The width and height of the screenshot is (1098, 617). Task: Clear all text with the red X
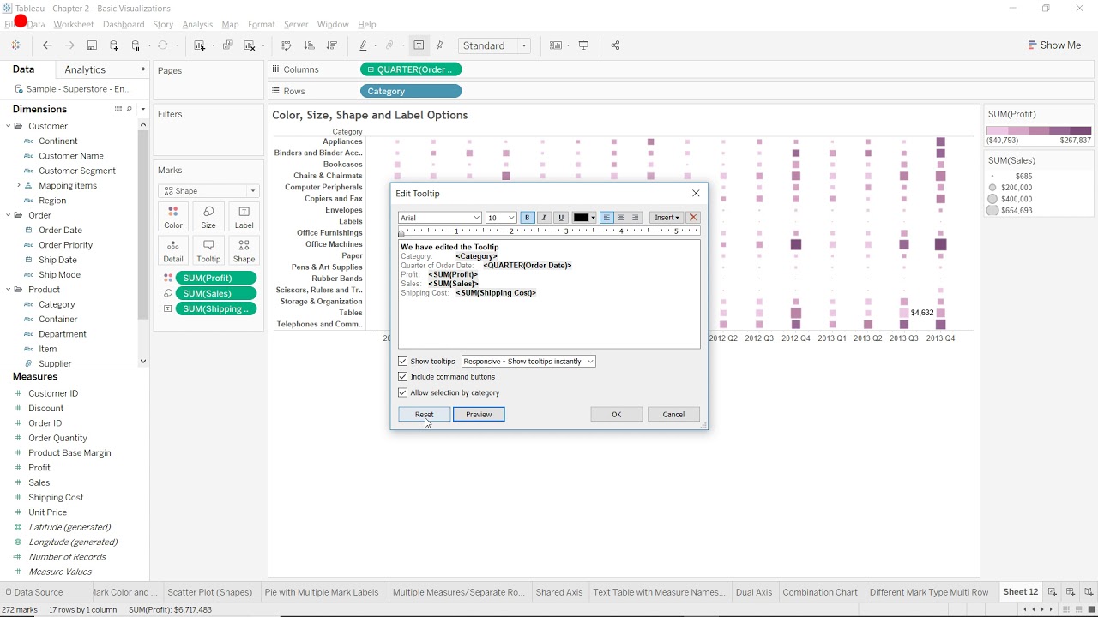click(x=693, y=218)
